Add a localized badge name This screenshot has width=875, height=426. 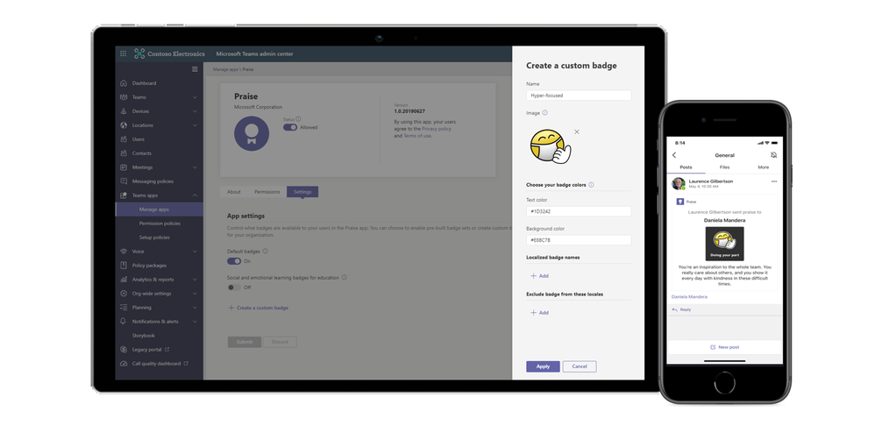tap(539, 276)
